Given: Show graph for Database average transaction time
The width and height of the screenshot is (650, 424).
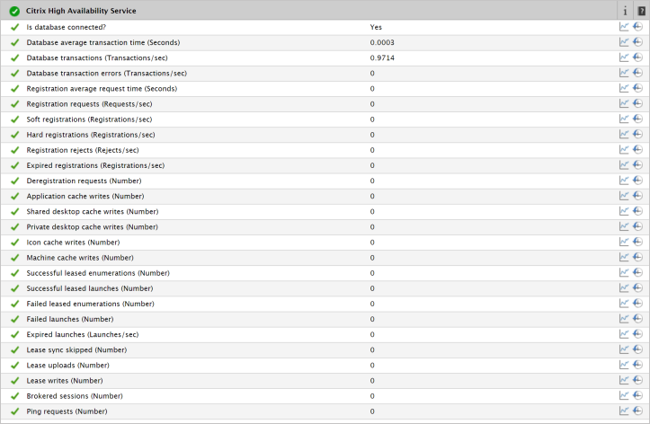Looking at the screenshot, I should click(x=624, y=42).
